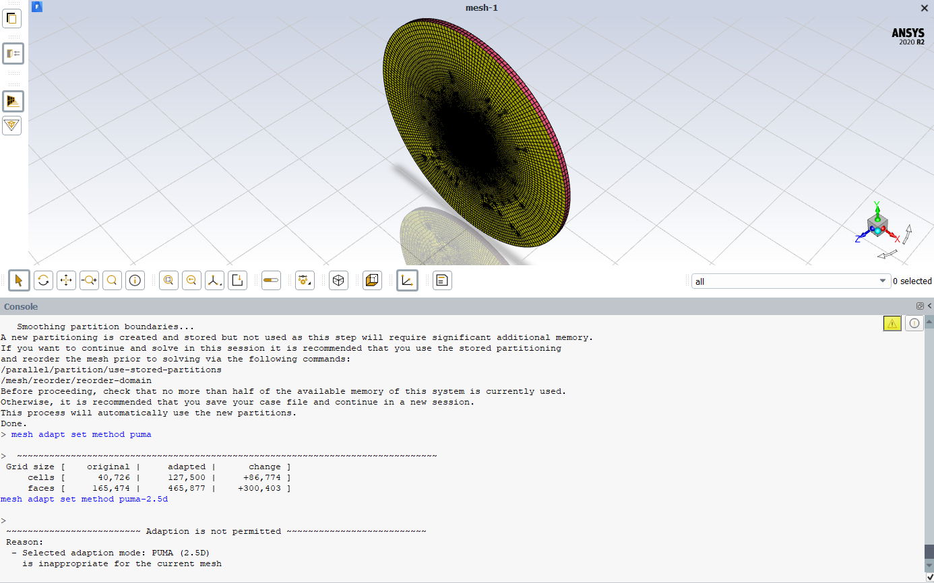
Task: Click the isometric cube view icon
Action: (x=339, y=281)
